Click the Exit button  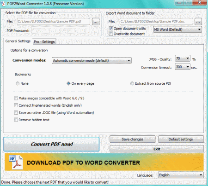157,149
